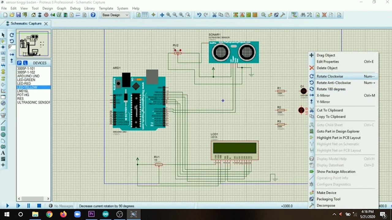Click the Library 'L' button
Image resolution: width=392 pixels, height=220 pixels.
tap(25, 63)
